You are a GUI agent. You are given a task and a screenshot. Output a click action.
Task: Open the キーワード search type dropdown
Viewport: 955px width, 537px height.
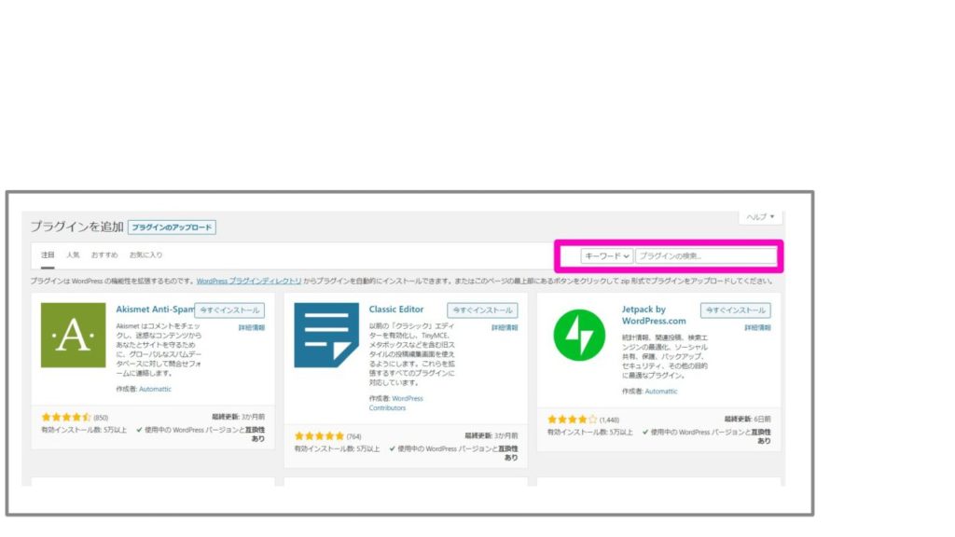(x=606, y=256)
